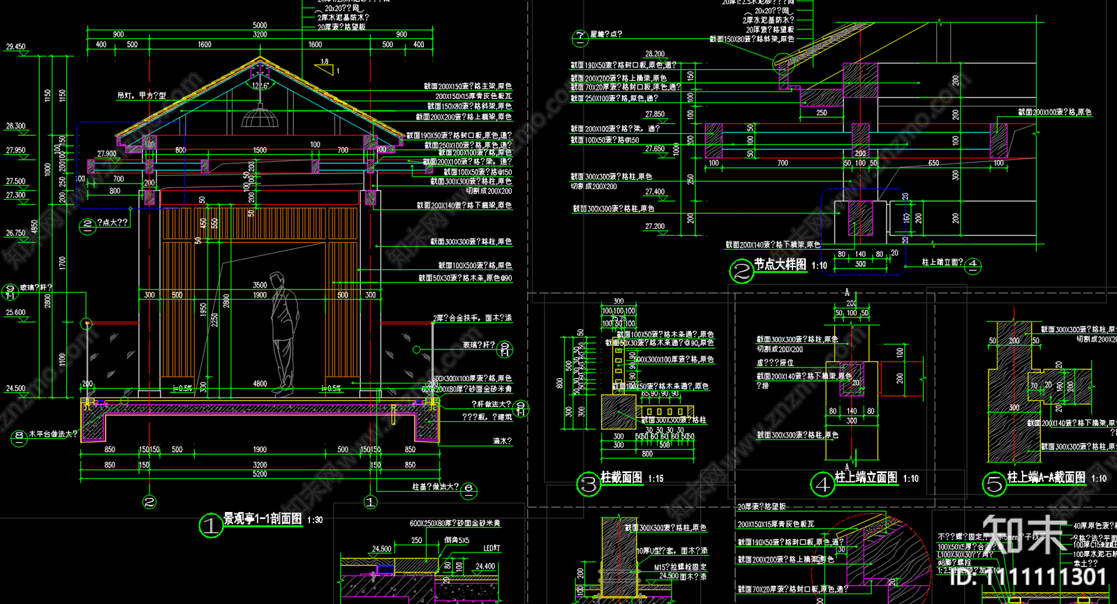Image resolution: width=1117 pixels, height=604 pixels.
Task: Click the '屋檐?点?' callout label
Action: 606,33
